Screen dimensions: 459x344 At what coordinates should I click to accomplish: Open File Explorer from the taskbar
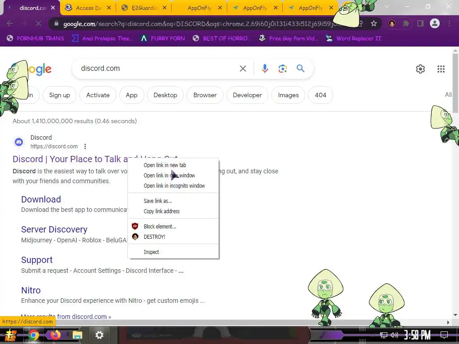click(x=77, y=335)
